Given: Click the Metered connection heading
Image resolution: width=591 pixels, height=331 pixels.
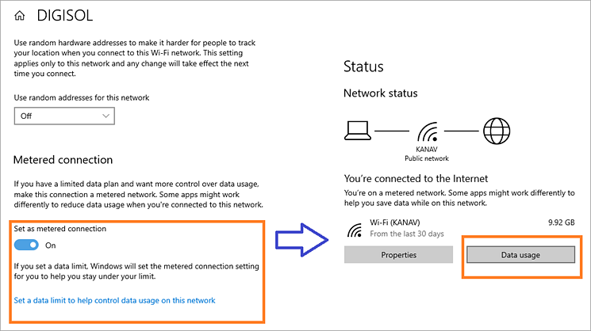Looking at the screenshot, I should tap(63, 160).
